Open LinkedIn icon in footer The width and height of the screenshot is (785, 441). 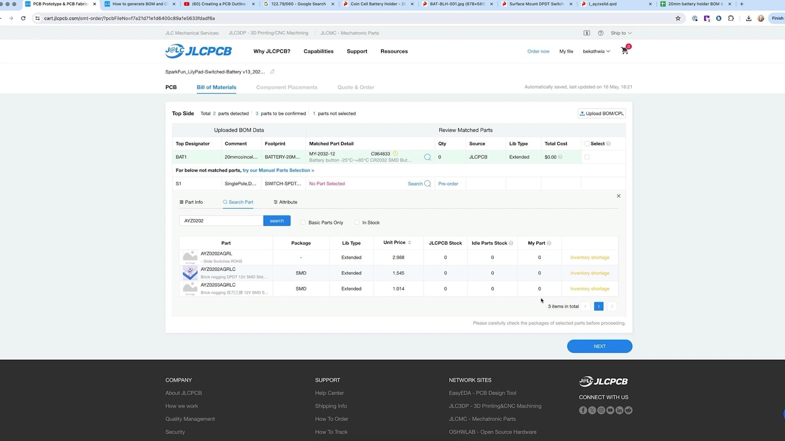click(619, 410)
